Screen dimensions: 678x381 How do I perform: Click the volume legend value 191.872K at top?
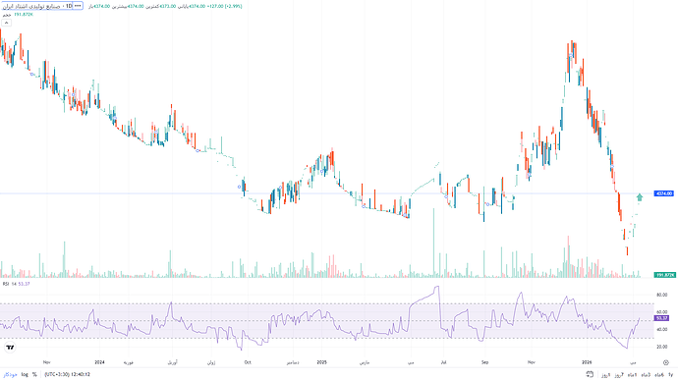click(24, 15)
